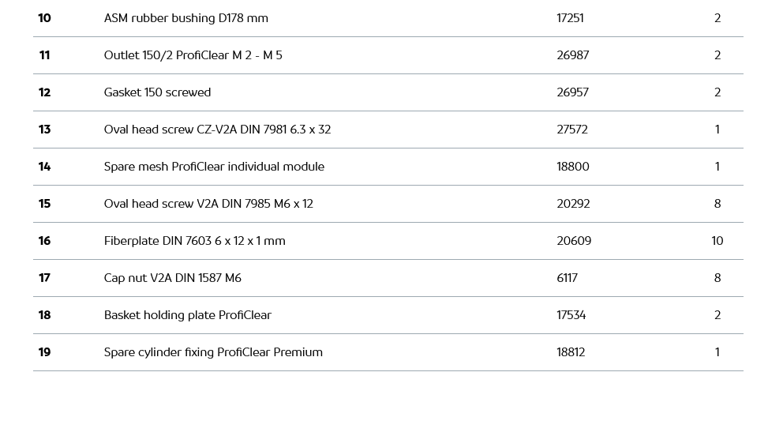Click article number 27572
768x436 pixels.
tap(572, 130)
